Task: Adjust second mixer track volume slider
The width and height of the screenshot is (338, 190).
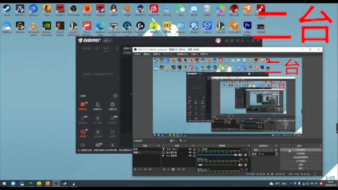Action: 217,165
